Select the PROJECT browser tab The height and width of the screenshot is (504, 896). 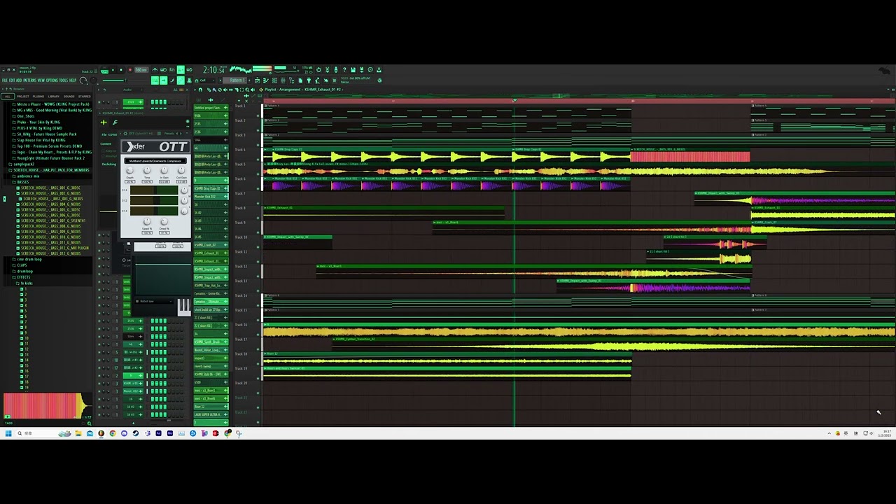pyautogui.click(x=23, y=96)
